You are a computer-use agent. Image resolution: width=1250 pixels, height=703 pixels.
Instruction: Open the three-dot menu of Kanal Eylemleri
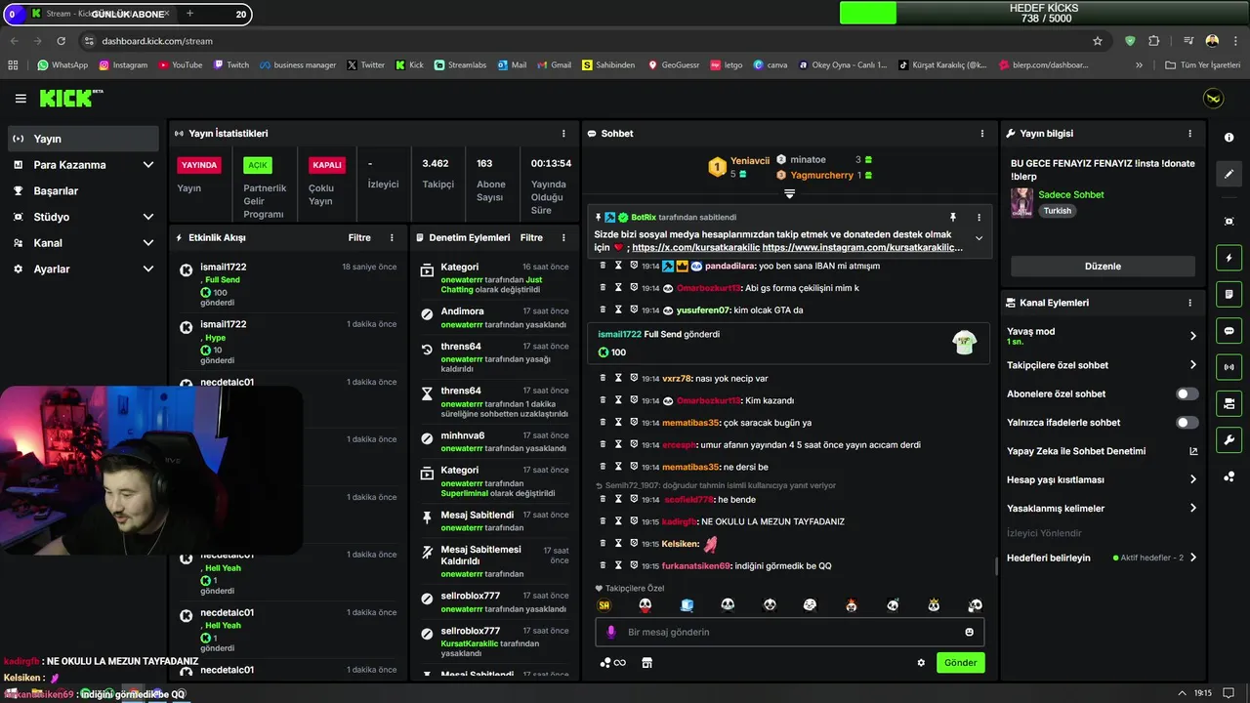point(1189,303)
